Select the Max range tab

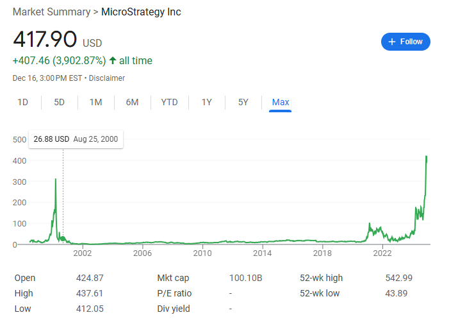281,102
